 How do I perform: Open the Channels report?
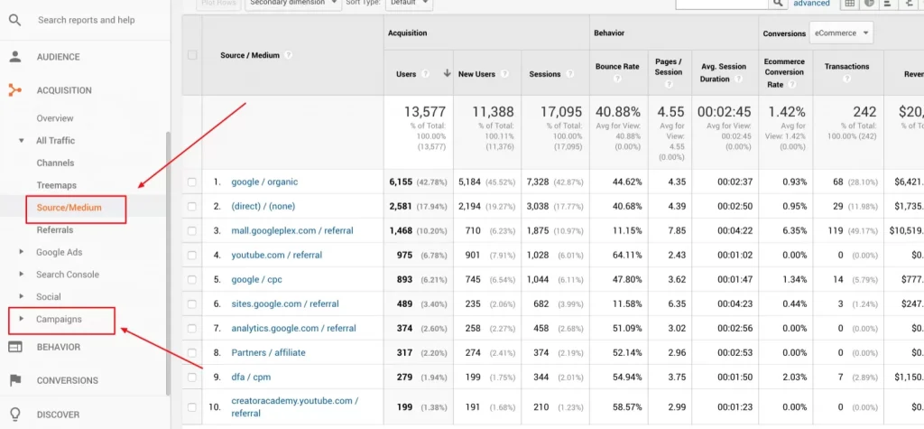[x=55, y=163]
